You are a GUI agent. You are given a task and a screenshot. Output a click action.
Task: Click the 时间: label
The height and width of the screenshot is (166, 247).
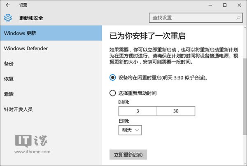(x=123, y=102)
